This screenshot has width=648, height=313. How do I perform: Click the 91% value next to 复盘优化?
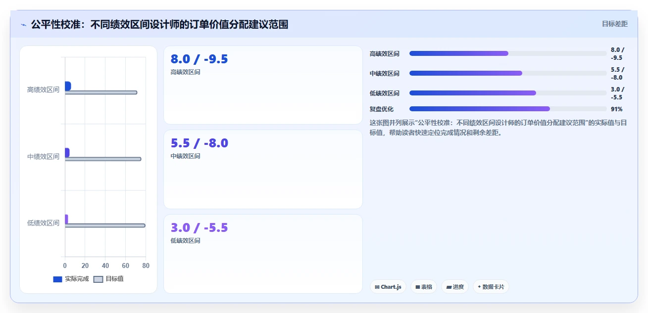pyautogui.click(x=617, y=109)
